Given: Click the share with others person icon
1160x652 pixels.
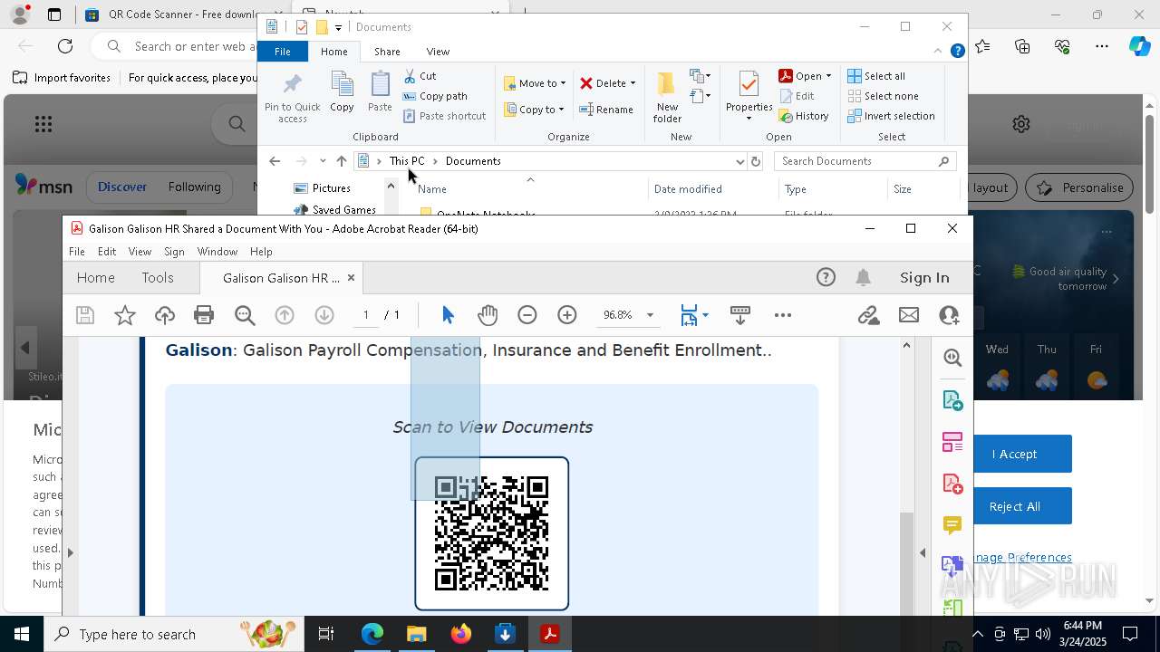Looking at the screenshot, I should tap(949, 315).
